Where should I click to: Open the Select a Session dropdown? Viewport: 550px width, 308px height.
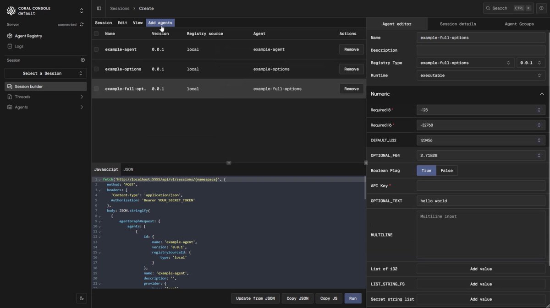pyautogui.click(x=45, y=73)
